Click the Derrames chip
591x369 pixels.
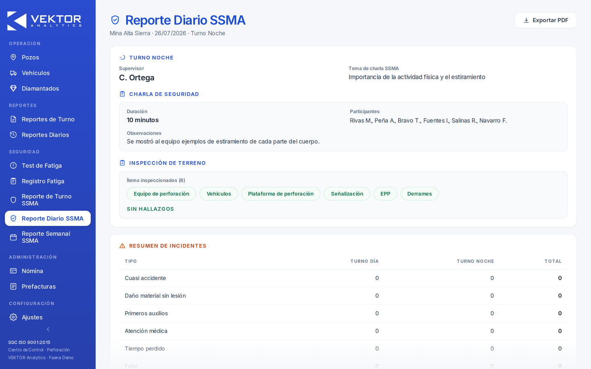pos(419,194)
